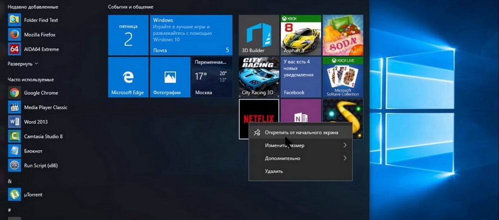Viewport: 499px width, 220px height.
Task: Open Москва weather tile
Action: tap(212, 77)
